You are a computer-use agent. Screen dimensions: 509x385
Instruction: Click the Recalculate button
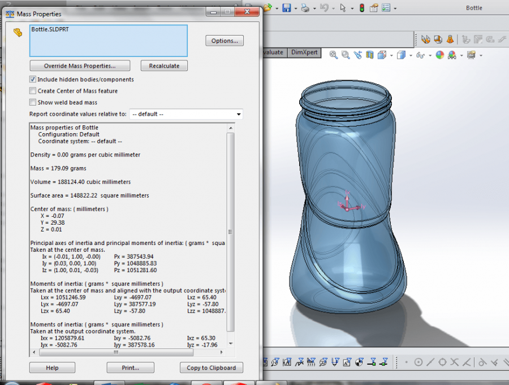tap(164, 65)
